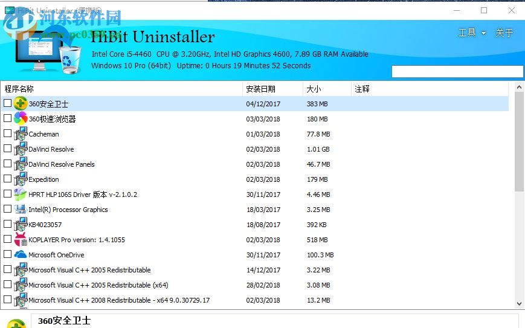Click the Visual C++ 2008 x64 icon
Screen dimensions: 525x328
(x=21, y=300)
